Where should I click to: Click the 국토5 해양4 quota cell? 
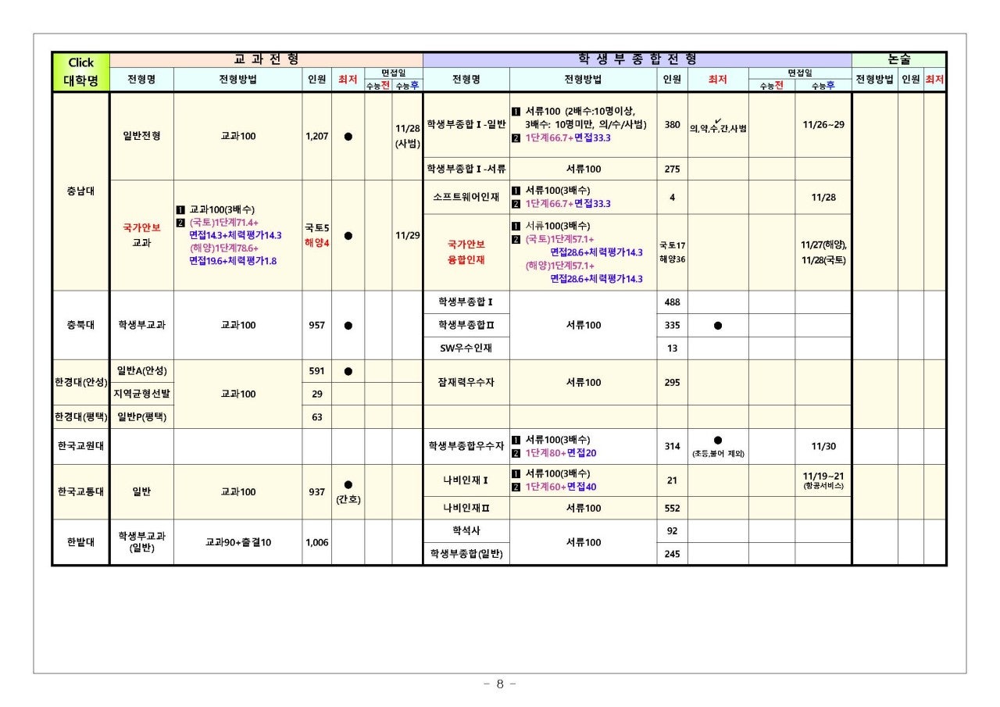316,235
